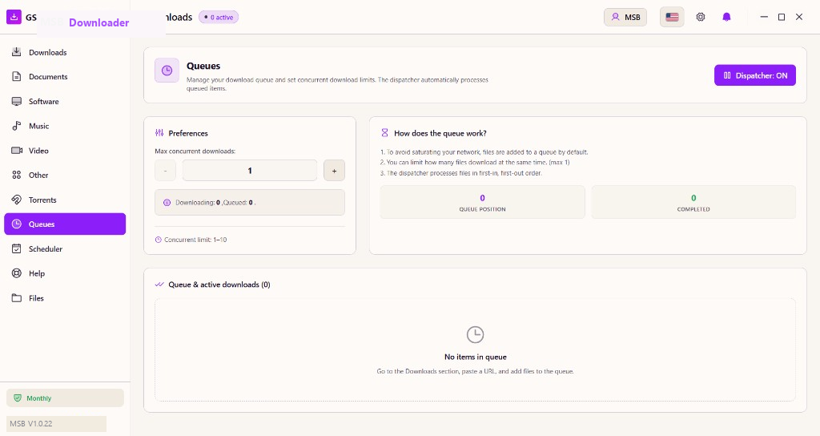Click the Downloads tray icon in sidebar
This screenshot has height=436, width=820.
17,52
